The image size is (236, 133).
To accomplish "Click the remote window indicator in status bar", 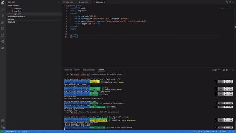I will pos(2,132).
